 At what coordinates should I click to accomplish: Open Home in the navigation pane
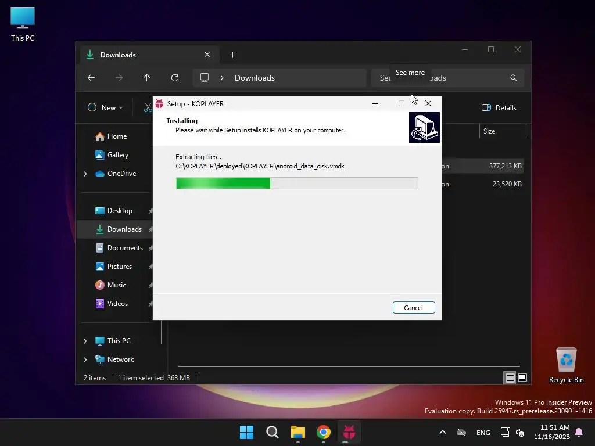[x=117, y=136]
